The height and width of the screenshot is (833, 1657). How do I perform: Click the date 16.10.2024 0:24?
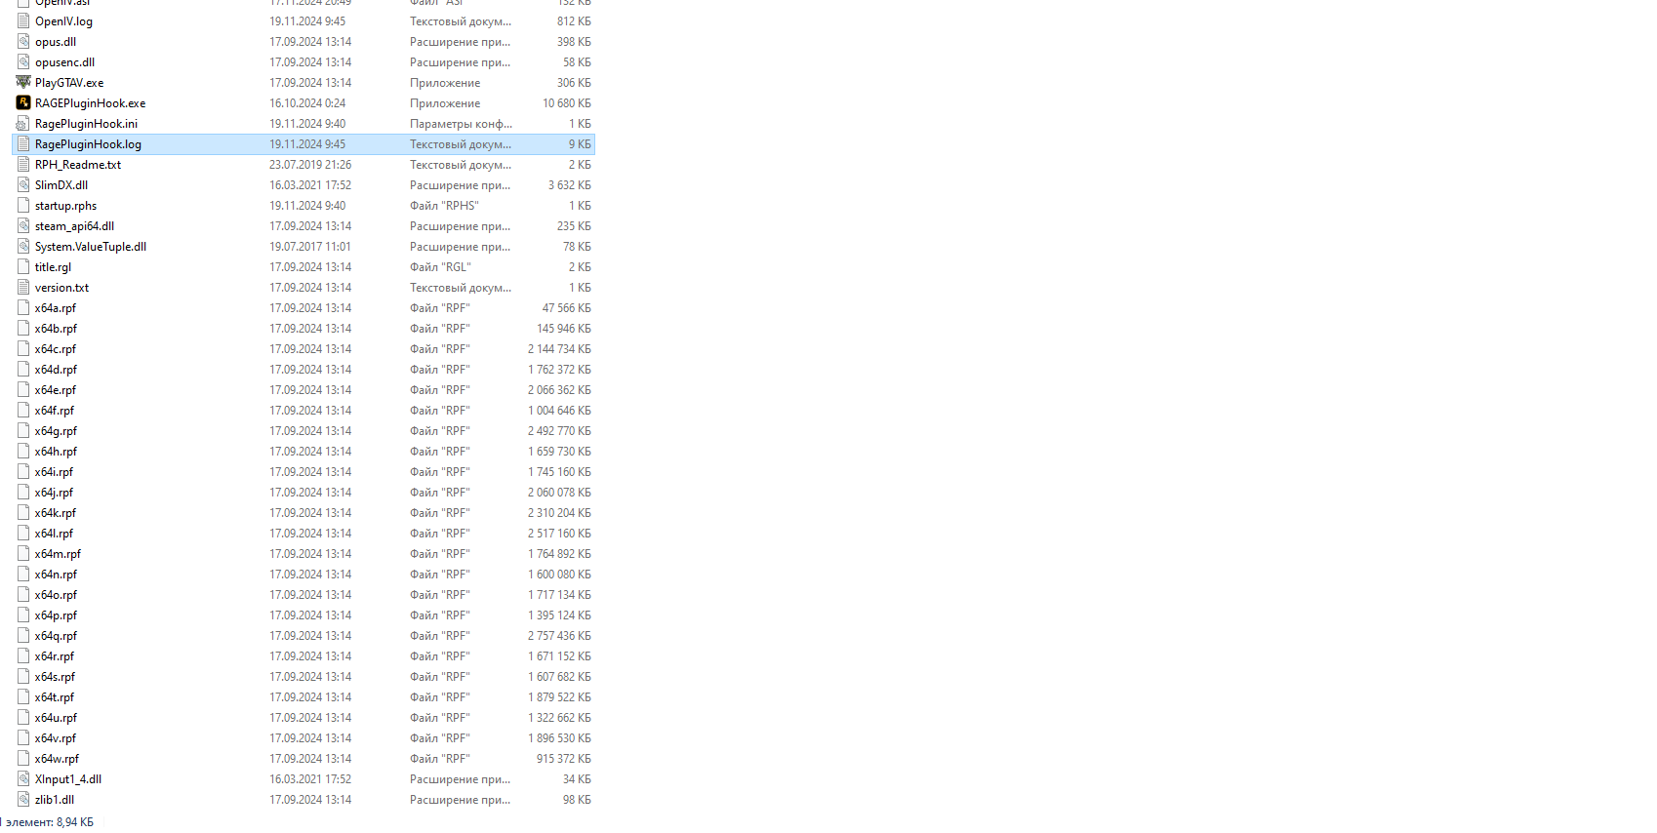point(307,103)
